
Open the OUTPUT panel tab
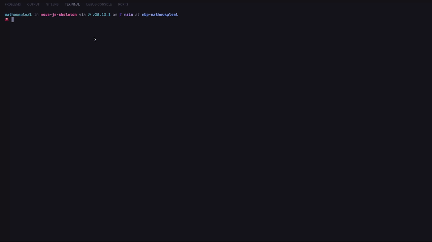(33, 4)
